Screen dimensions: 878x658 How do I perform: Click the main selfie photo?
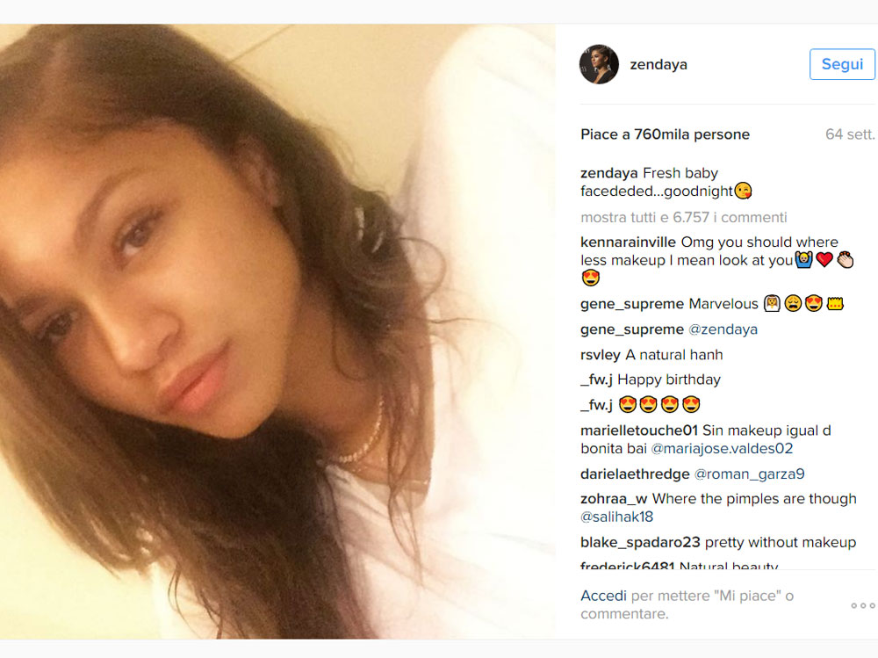click(277, 331)
